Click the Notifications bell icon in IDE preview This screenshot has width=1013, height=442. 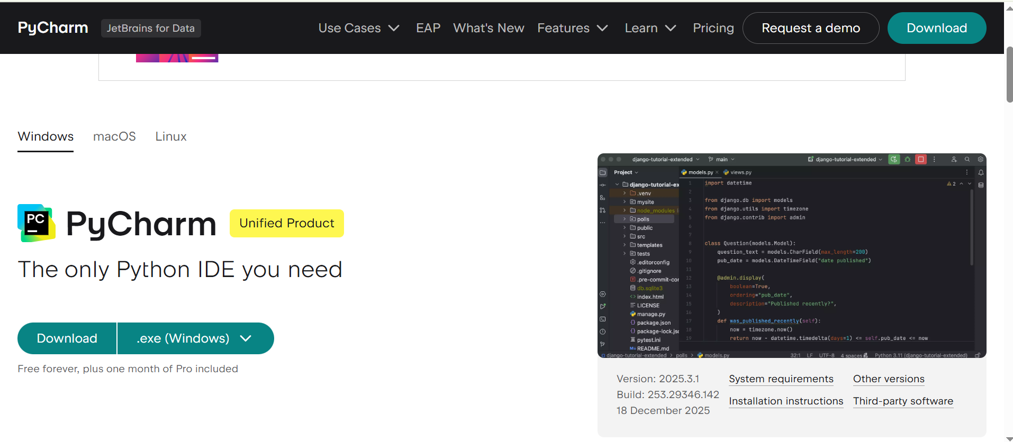(x=981, y=172)
